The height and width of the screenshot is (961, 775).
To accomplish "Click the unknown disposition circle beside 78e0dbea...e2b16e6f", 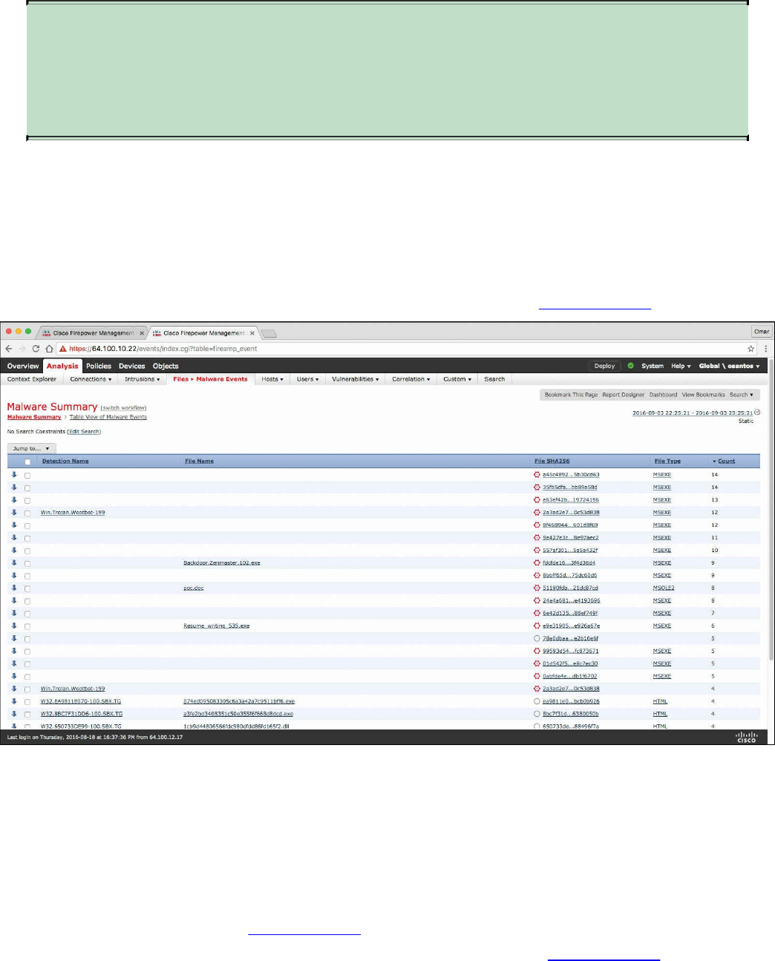I will point(537,638).
